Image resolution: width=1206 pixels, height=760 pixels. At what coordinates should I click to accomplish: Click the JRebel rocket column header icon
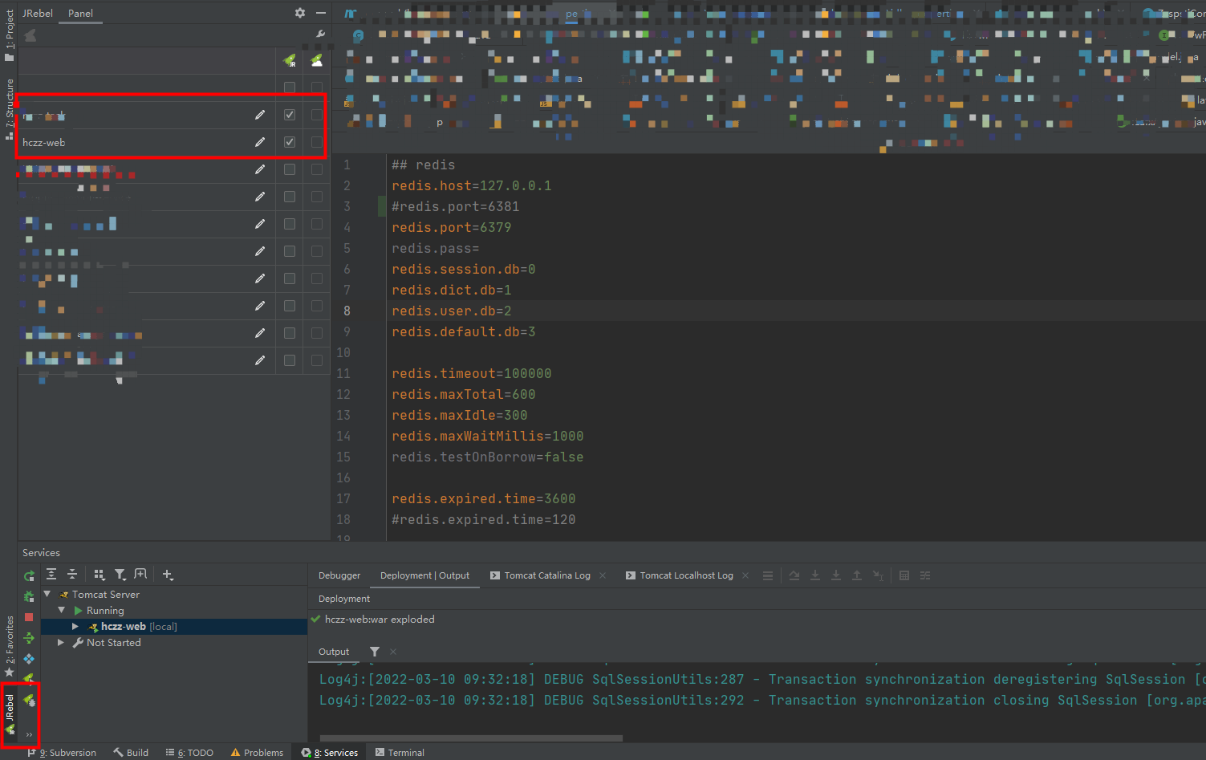[290, 60]
